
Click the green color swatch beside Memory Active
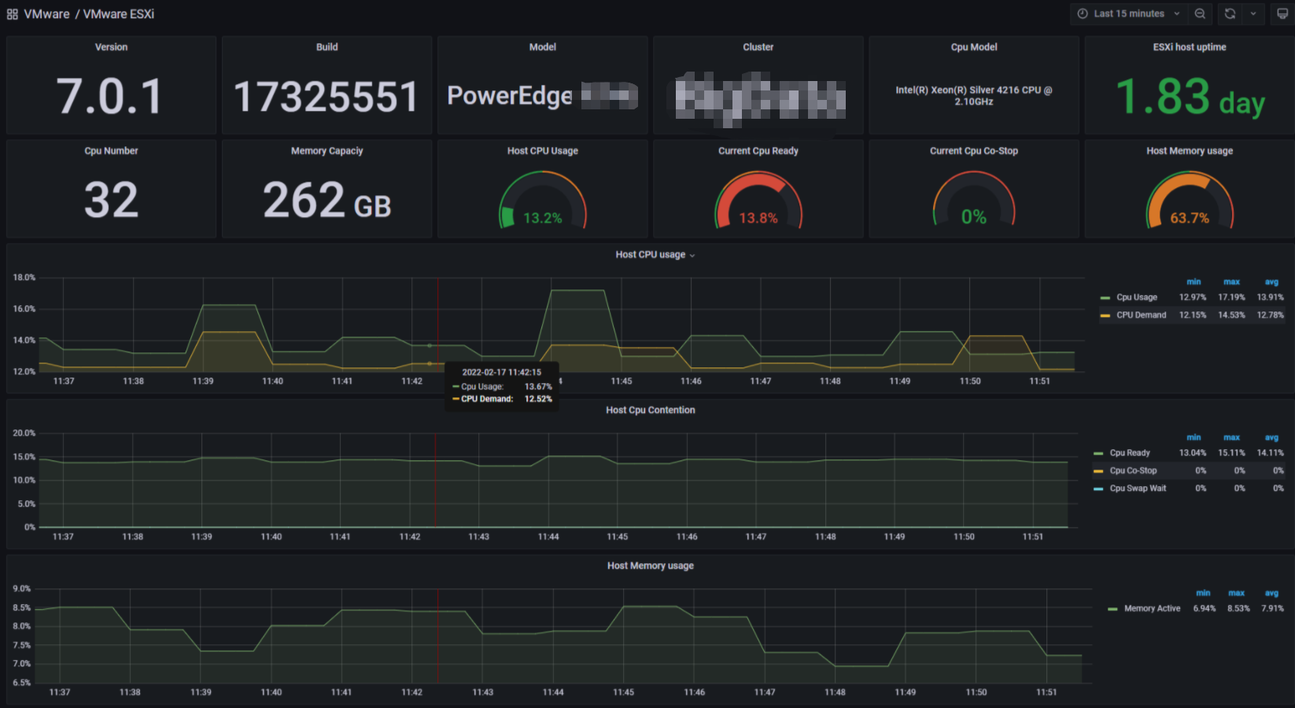tap(1112, 610)
